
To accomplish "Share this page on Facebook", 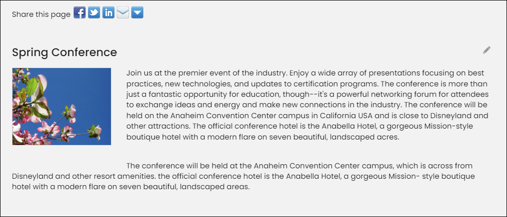I will point(80,12).
